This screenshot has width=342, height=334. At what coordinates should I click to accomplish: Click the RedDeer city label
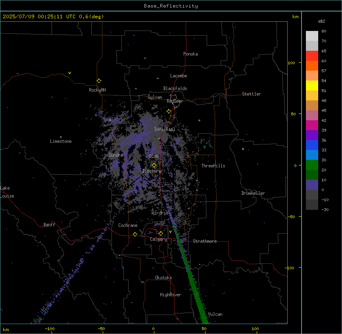[x=175, y=101]
